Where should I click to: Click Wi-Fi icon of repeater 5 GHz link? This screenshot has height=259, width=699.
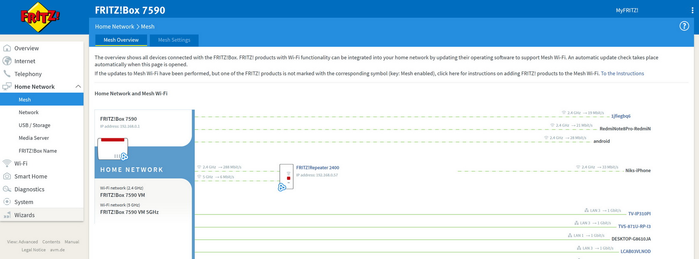tap(199, 177)
